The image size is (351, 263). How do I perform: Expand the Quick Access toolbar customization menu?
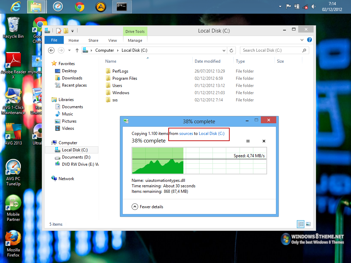[72, 31]
